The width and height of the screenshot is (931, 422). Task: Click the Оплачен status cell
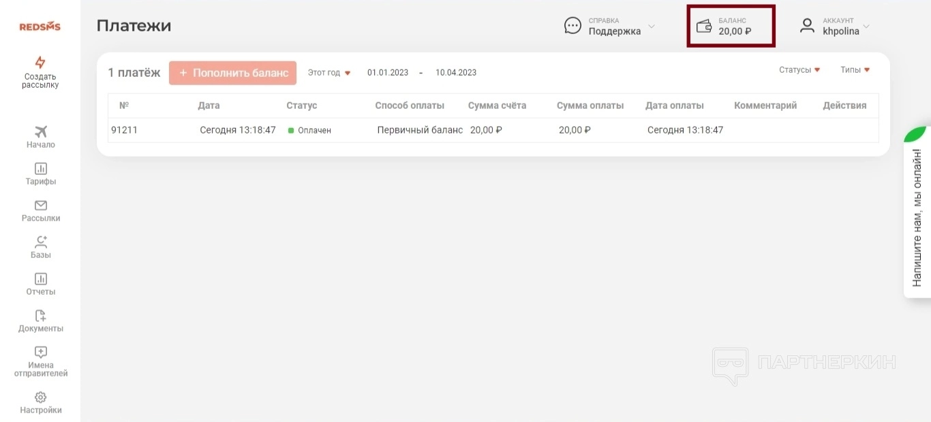point(309,130)
